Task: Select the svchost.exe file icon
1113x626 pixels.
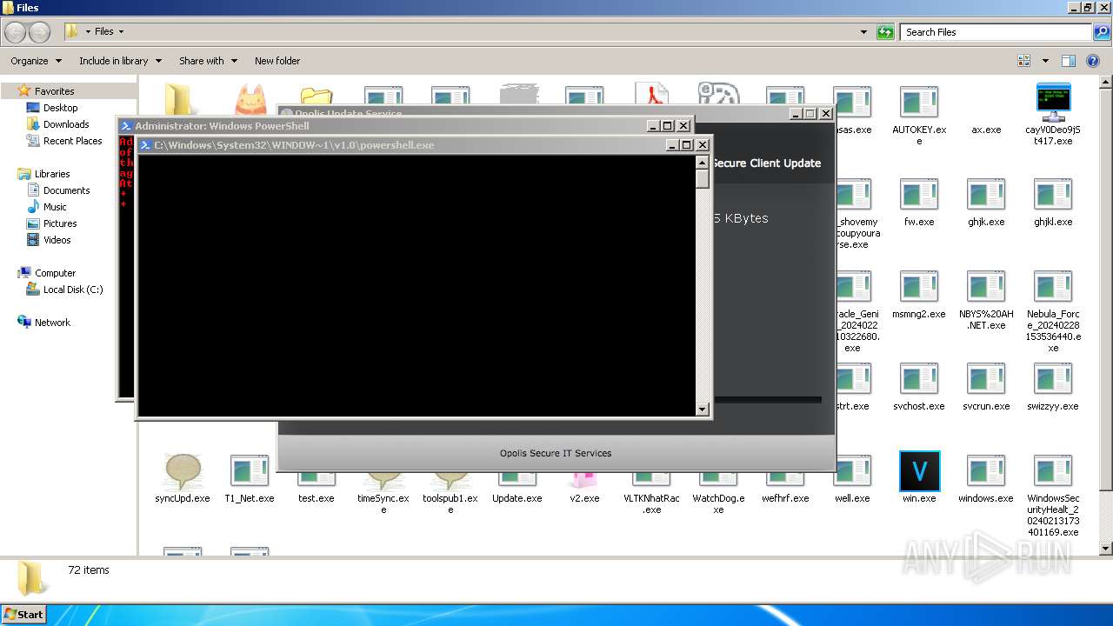Action: pos(919,379)
